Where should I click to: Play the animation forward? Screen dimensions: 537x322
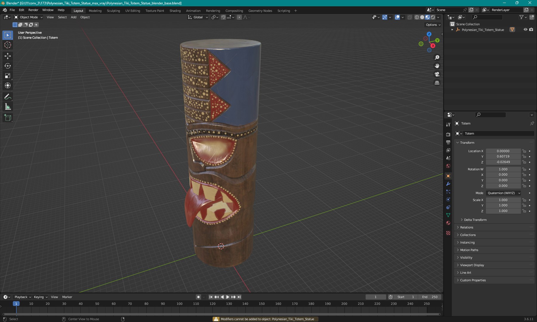[x=228, y=297]
